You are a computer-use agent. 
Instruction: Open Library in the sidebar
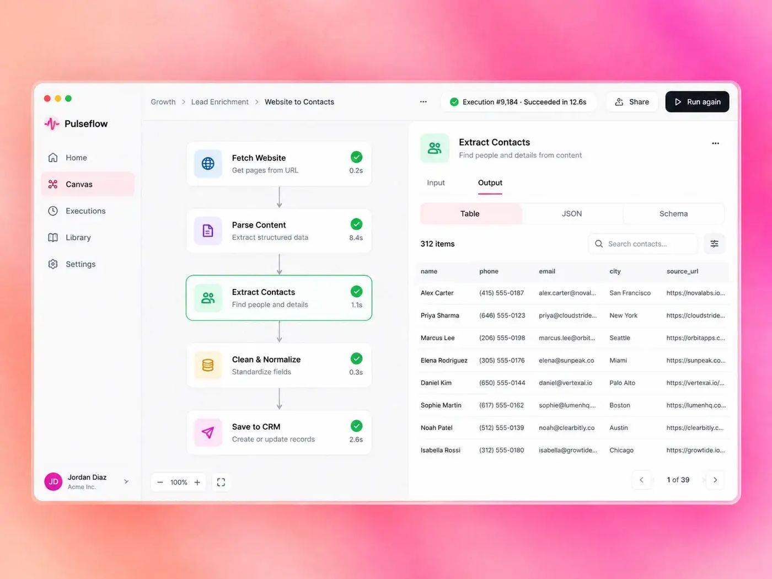pos(88,238)
